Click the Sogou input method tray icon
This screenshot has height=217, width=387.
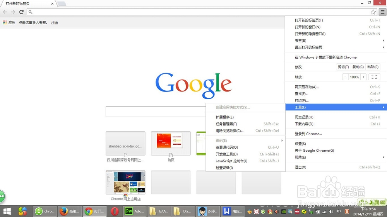point(347,212)
